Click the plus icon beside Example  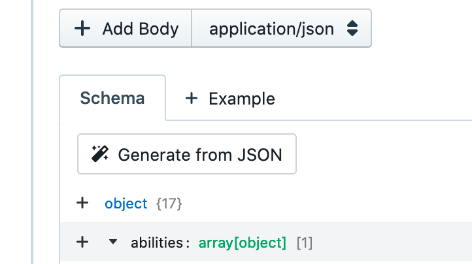point(191,99)
